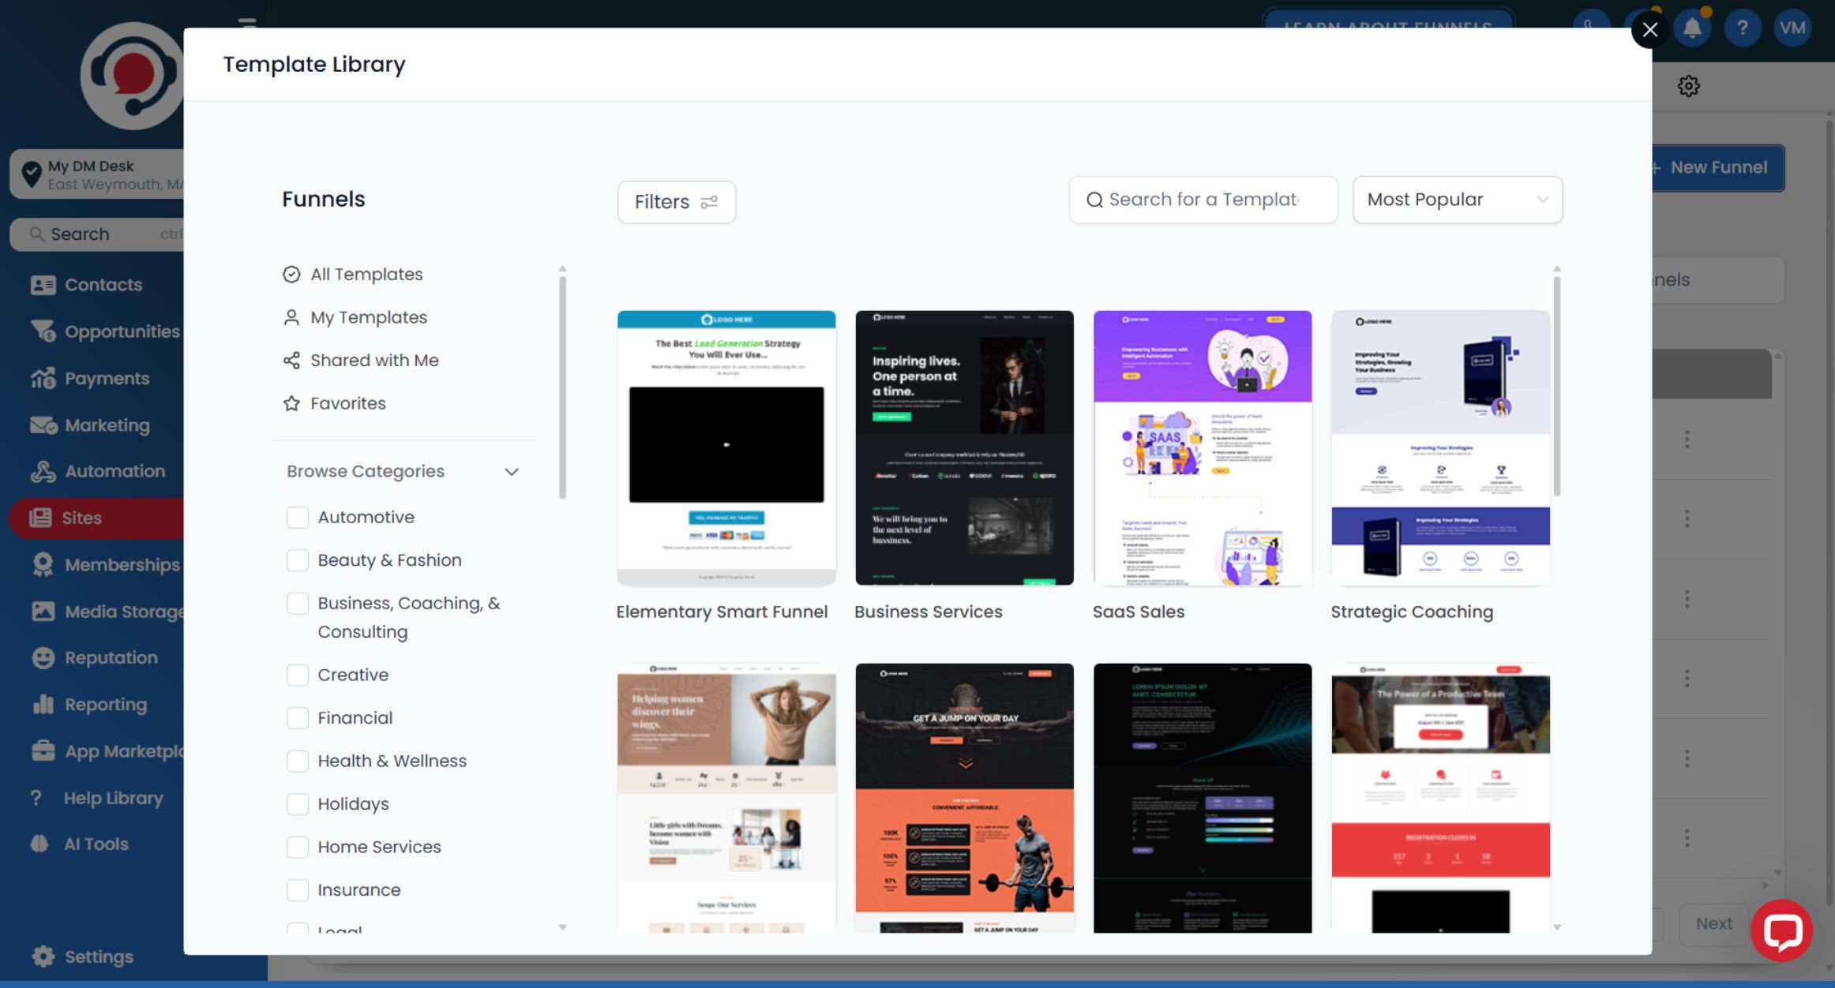
Task: Open The Power of a Productive Team template
Action: point(1440,798)
